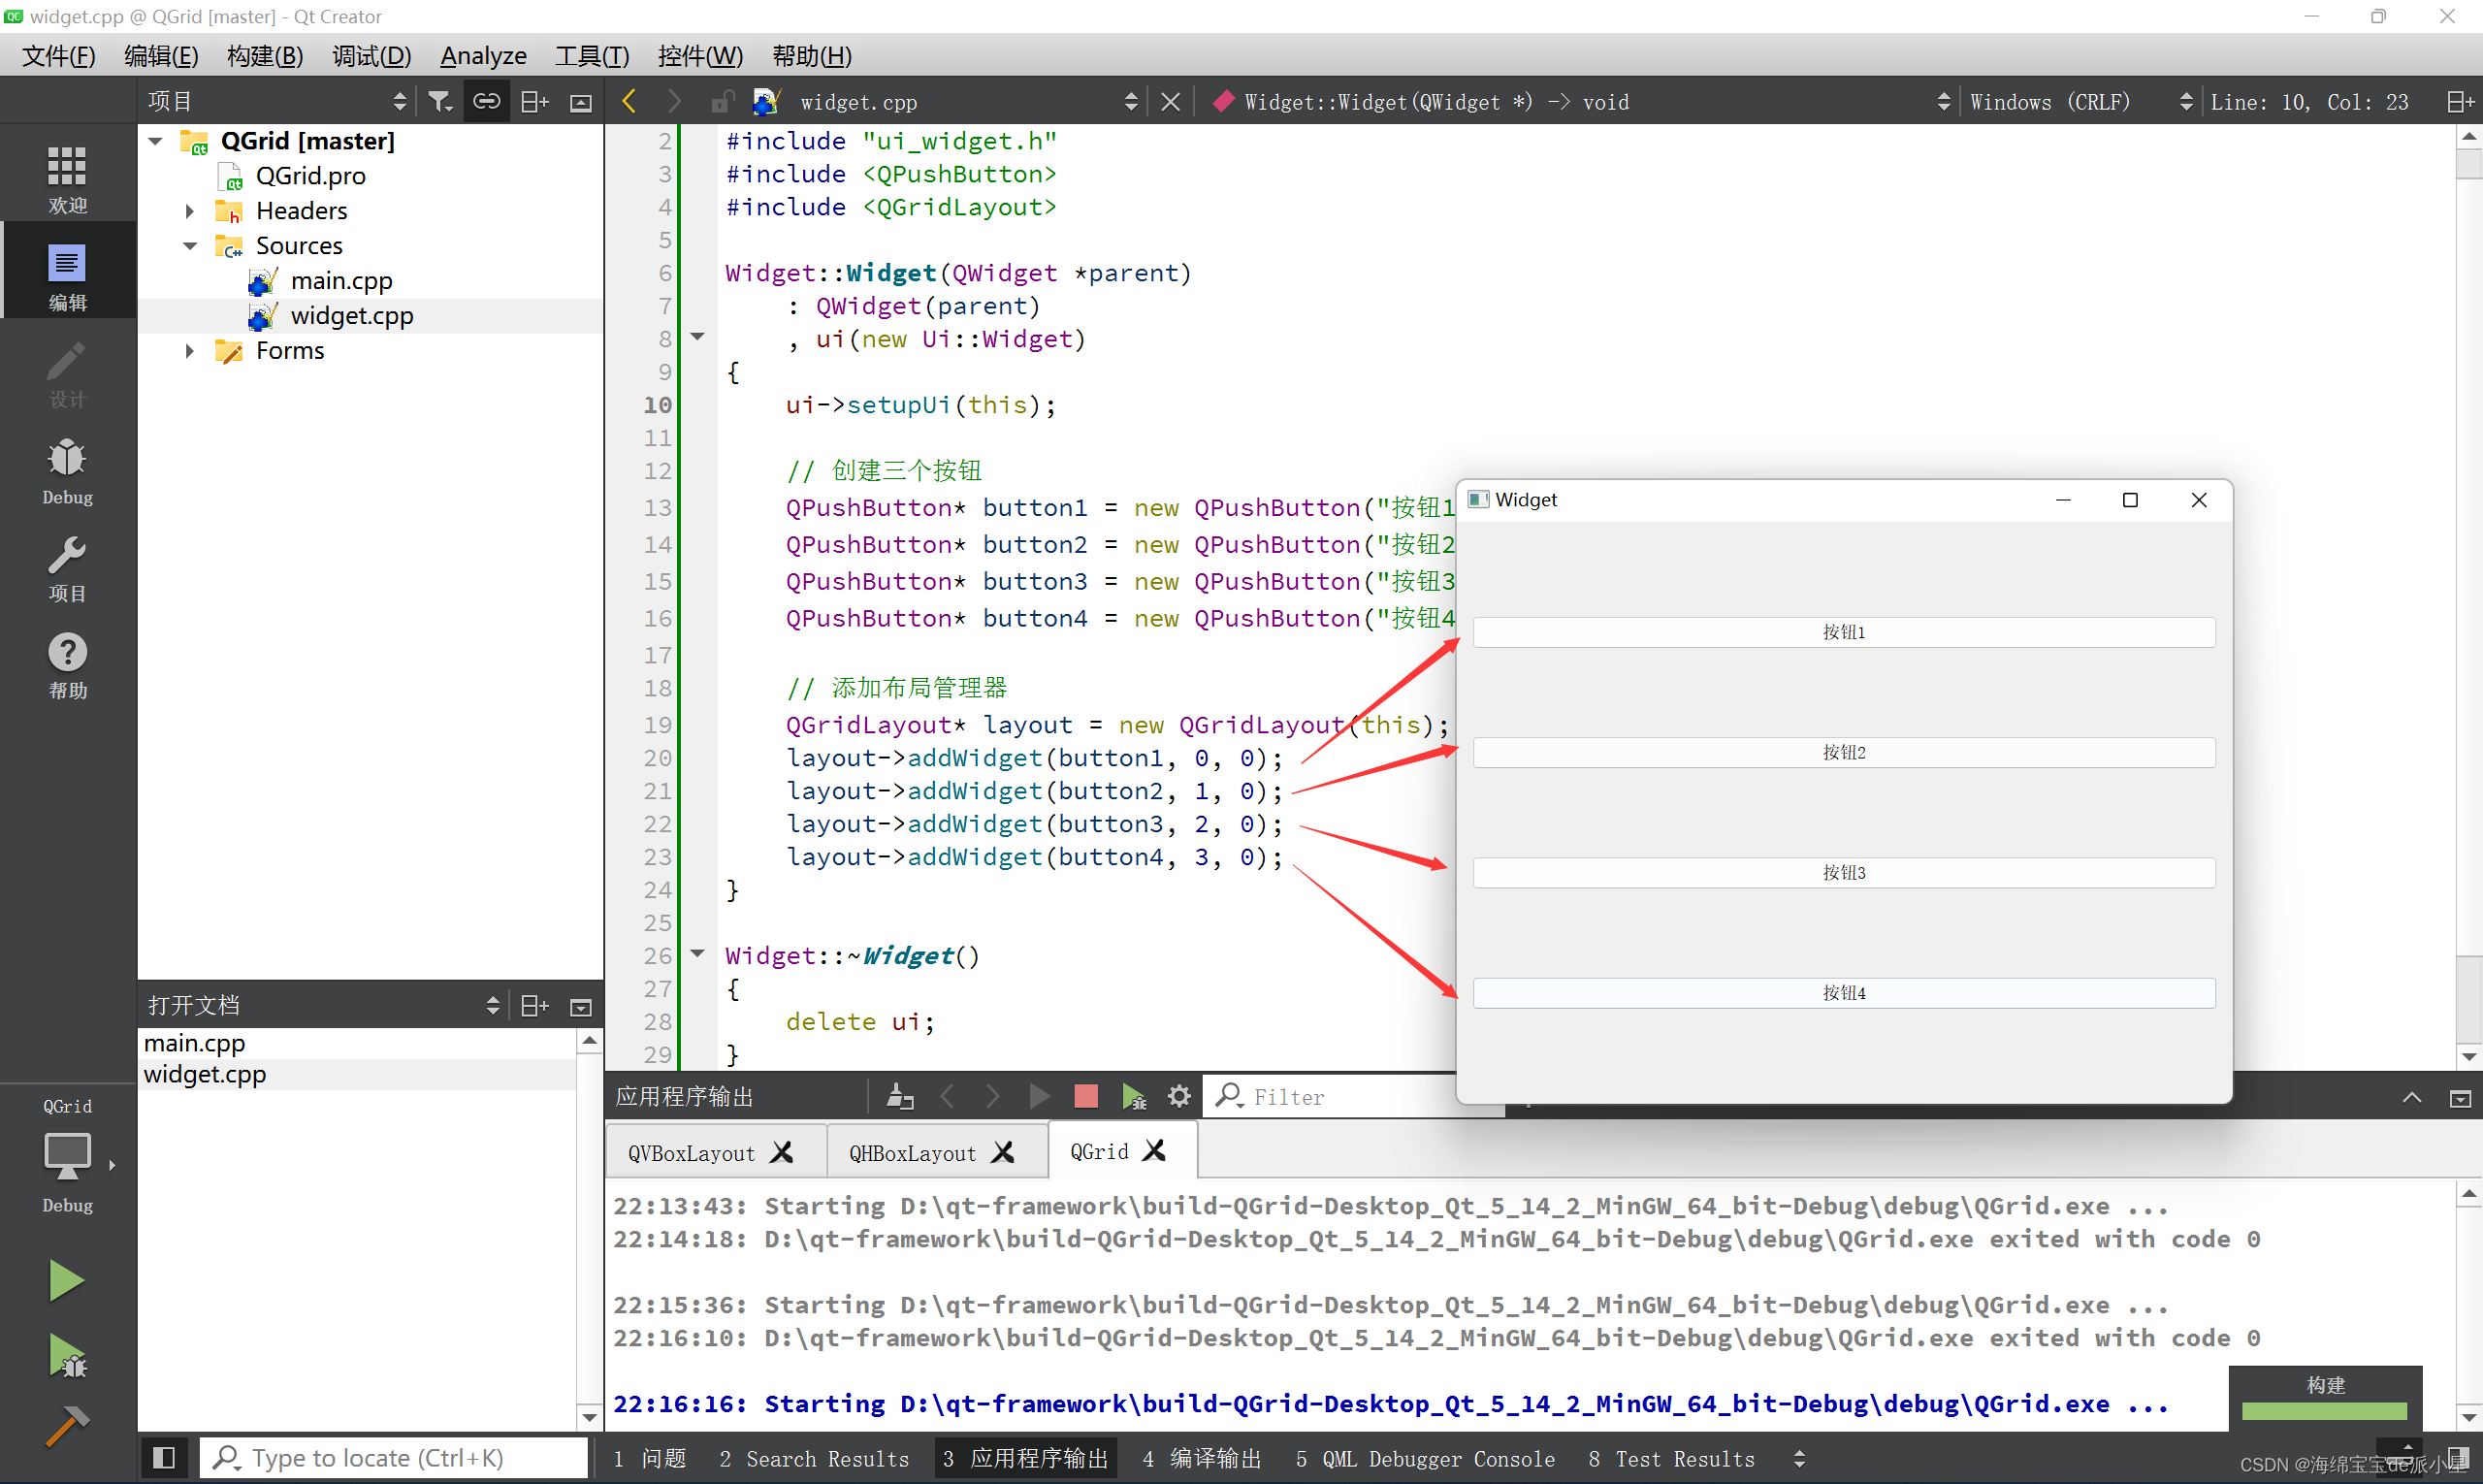Click 按钮3 in the Widget window
This screenshot has height=1484, width=2483.
click(x=1844, y=872)
